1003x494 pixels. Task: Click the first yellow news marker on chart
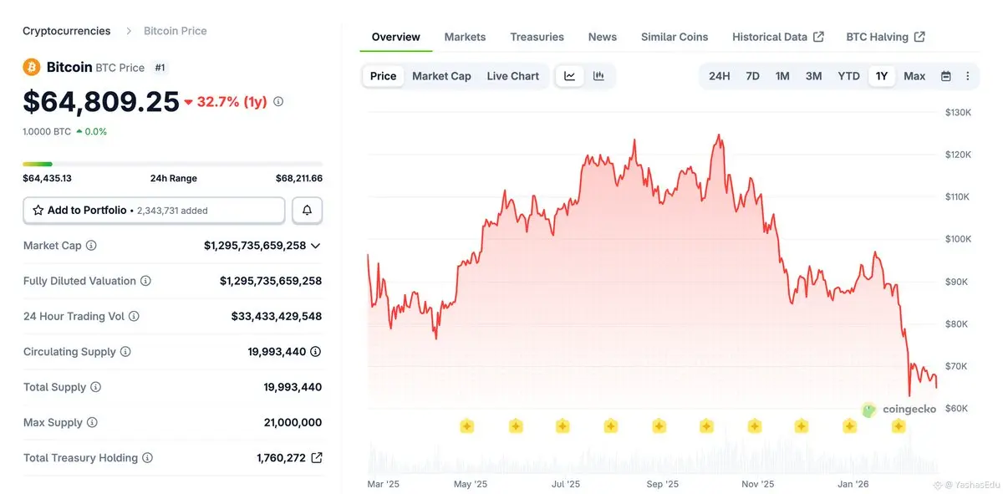[x=467, y=426]
